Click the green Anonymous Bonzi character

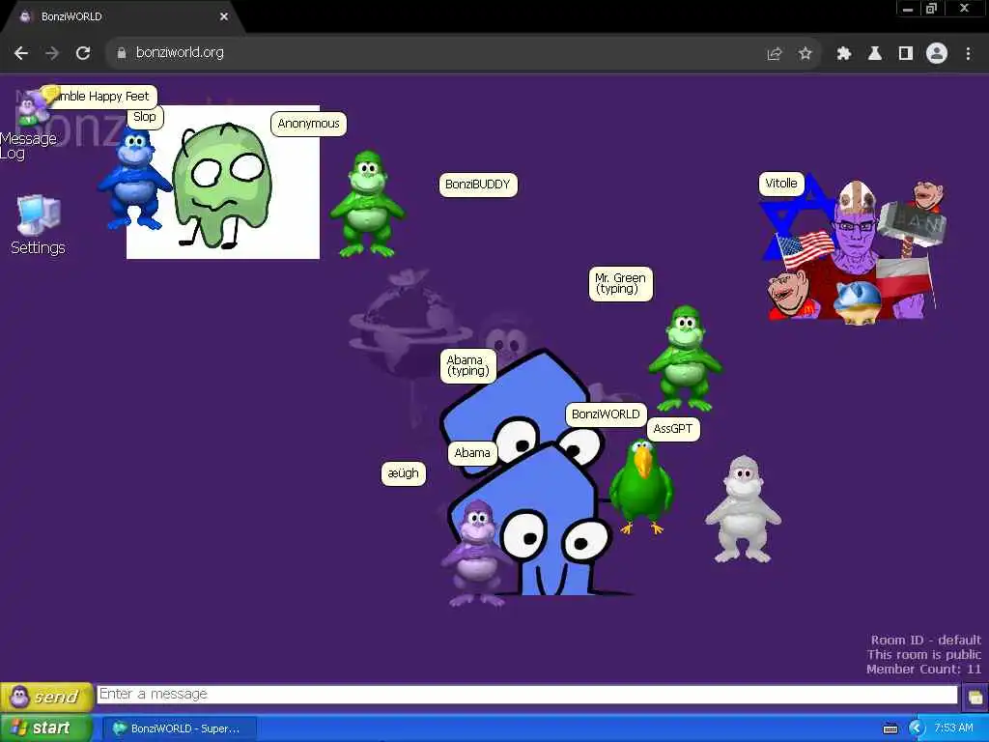pos(367,204)
